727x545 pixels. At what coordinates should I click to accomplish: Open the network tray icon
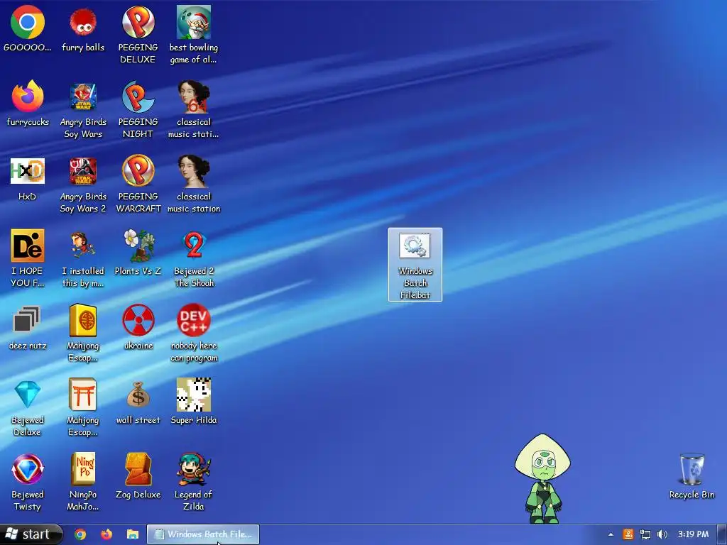pos(645,534)
